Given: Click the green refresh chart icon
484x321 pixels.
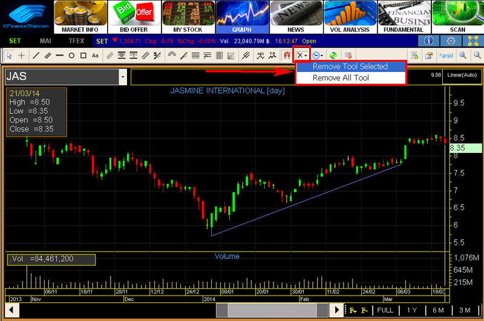Looking at the screenshot, I should click(x=333, y=55).
